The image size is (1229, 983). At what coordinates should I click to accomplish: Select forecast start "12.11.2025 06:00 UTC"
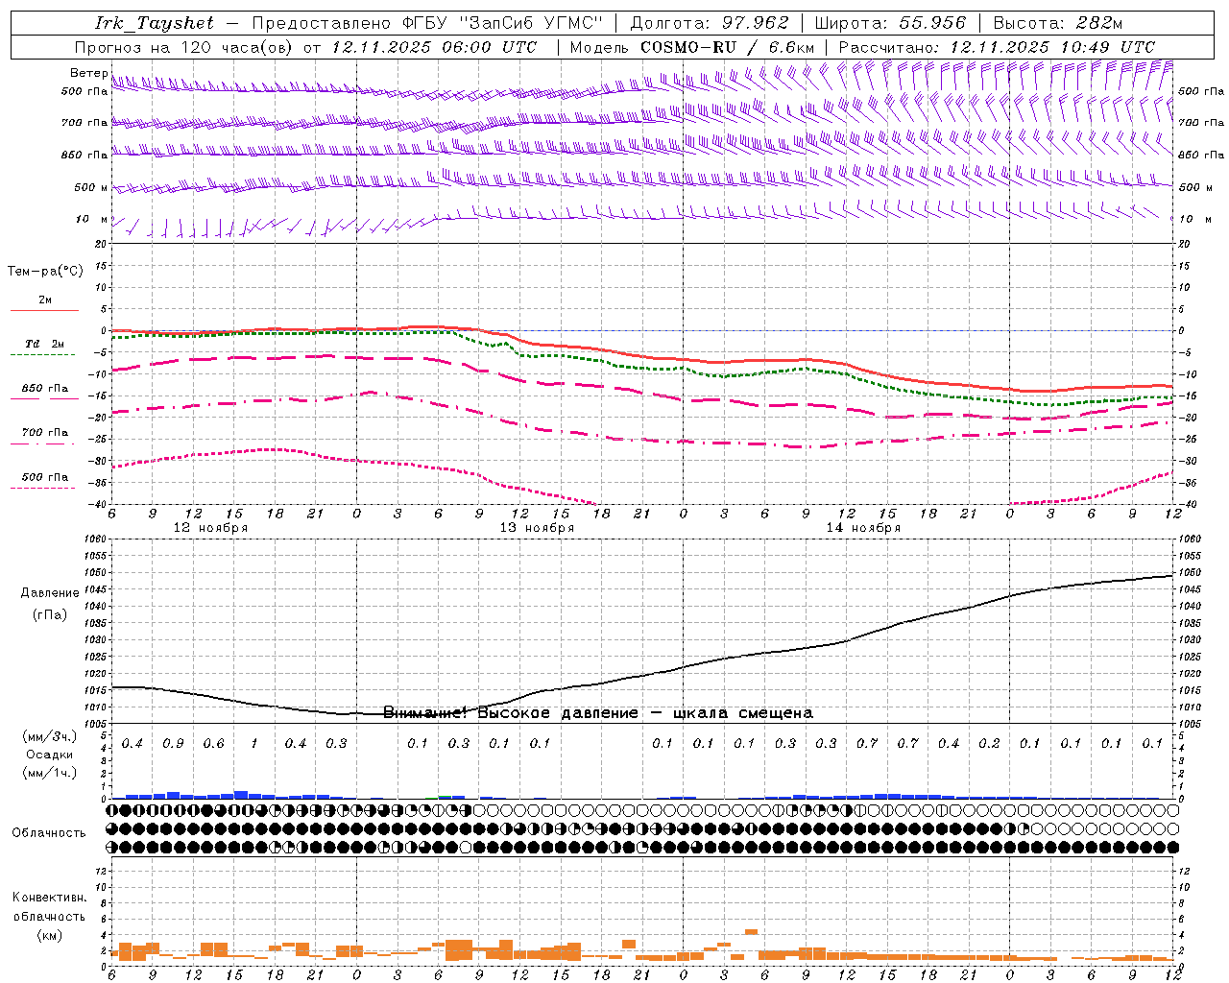[x=434, y=47]
